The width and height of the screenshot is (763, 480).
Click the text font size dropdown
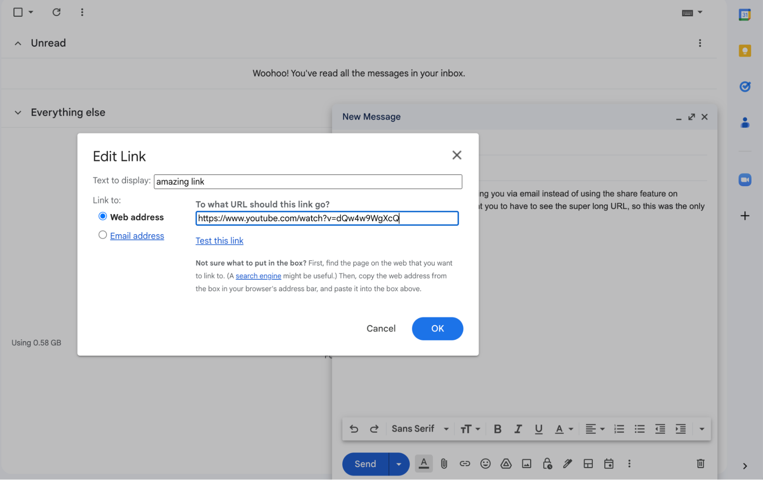point(470,428)
